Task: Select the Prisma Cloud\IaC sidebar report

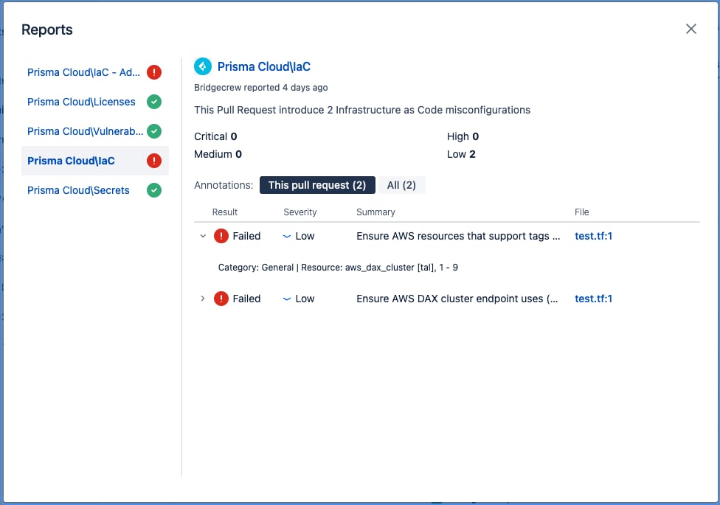Action: click(x=95, y=161)
